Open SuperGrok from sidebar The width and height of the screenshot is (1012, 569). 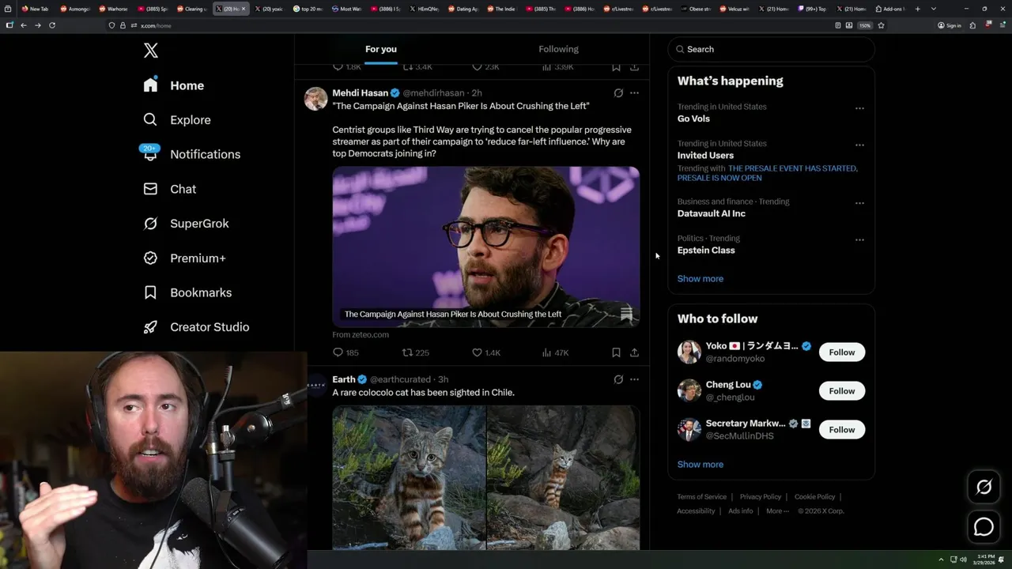tap(186, 224)
